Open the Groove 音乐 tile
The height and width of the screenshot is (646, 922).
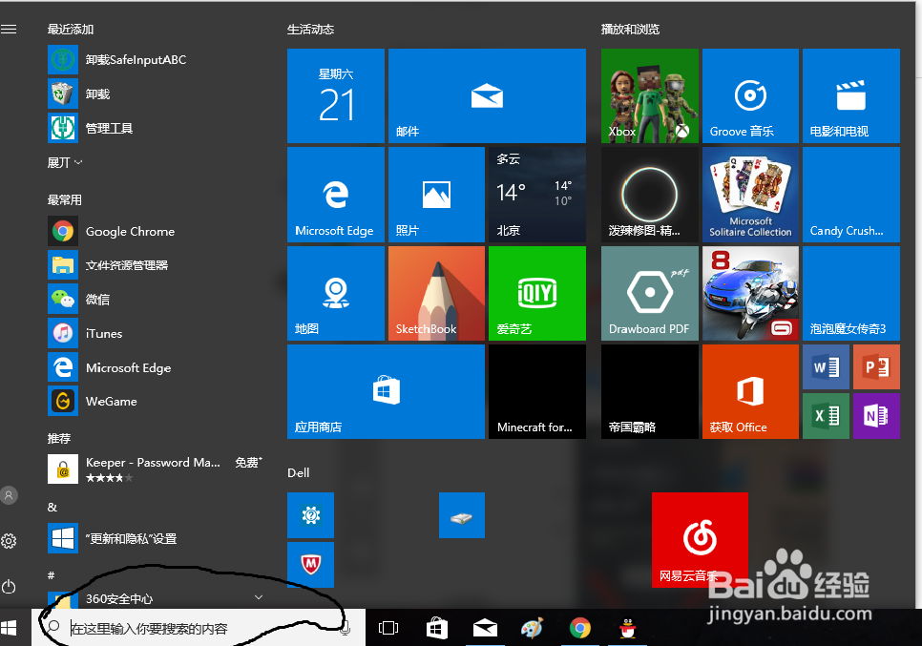[750, 95]
